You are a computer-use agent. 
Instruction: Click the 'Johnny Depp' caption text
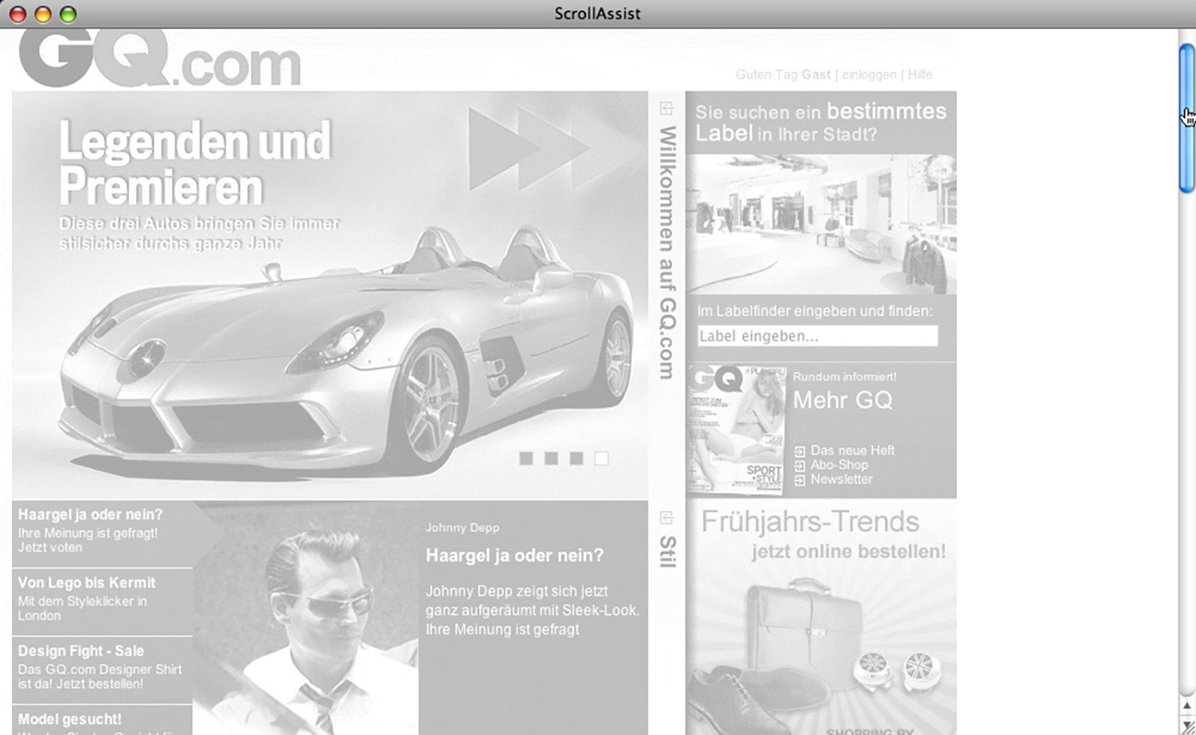point(462,528)
